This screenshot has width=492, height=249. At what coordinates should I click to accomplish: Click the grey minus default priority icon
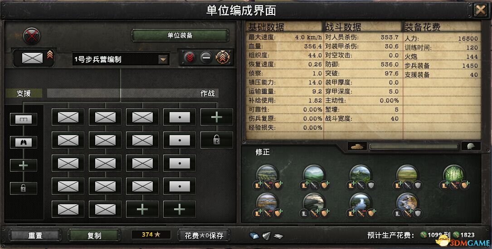tap(206, 57)
